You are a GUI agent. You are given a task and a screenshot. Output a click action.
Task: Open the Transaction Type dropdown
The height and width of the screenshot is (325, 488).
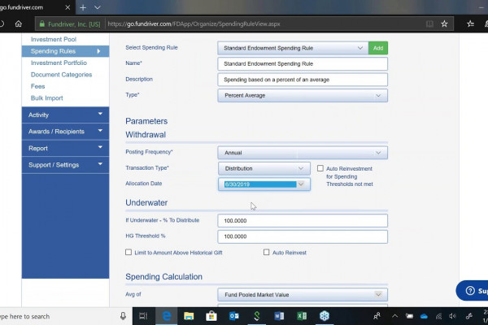click(264, 168)
